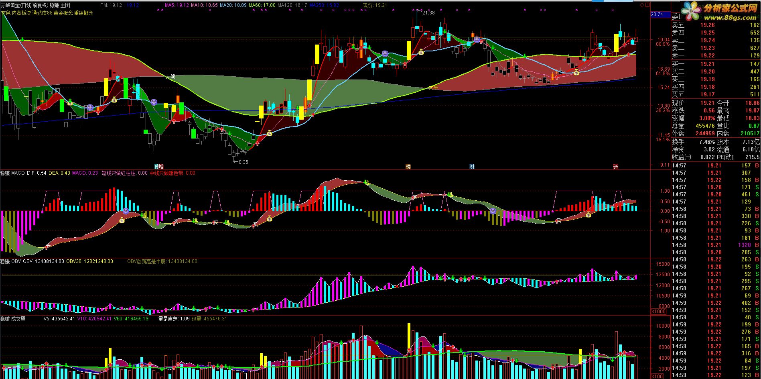
Task: Click the PM: 19.12 value label
Action: [x=111, y=5]
